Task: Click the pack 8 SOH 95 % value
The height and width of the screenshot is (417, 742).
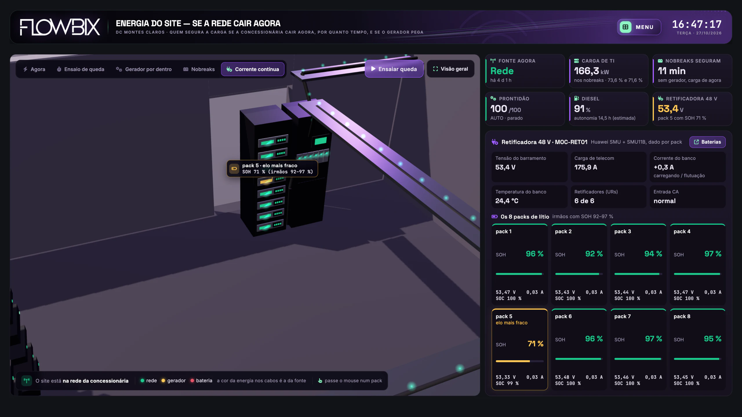Action: (x=712, y=339)
